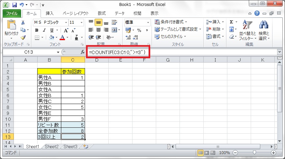Click 書式 cells button
The width and height of the screenshot is (285, 159).
click(215, 37)
